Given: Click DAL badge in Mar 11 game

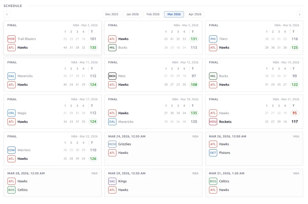Looking at the screenshot, I should coord(11,76).
